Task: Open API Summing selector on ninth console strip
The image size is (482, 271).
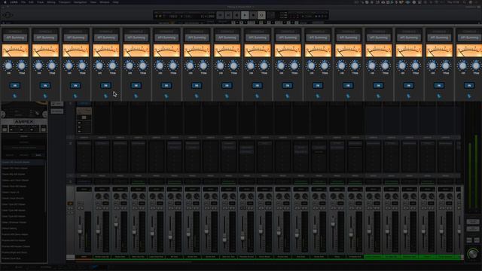Action: click(258, 38)
